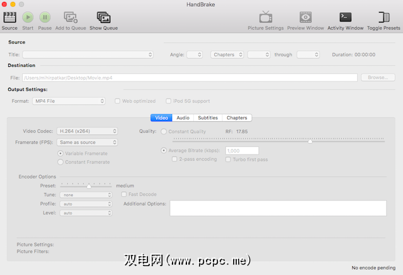Click the Add to Queue icon
Image resolution: width=403 pixels, height=275 pixels.
tap(71, 17)
